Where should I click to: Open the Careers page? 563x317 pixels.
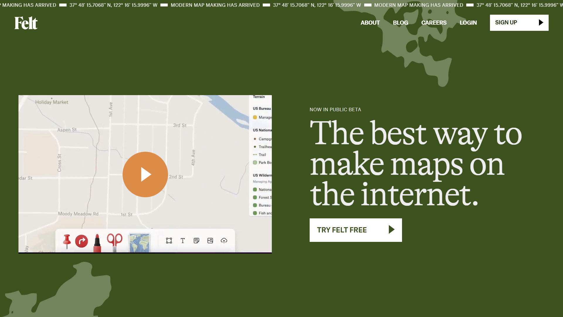(434, 23)
